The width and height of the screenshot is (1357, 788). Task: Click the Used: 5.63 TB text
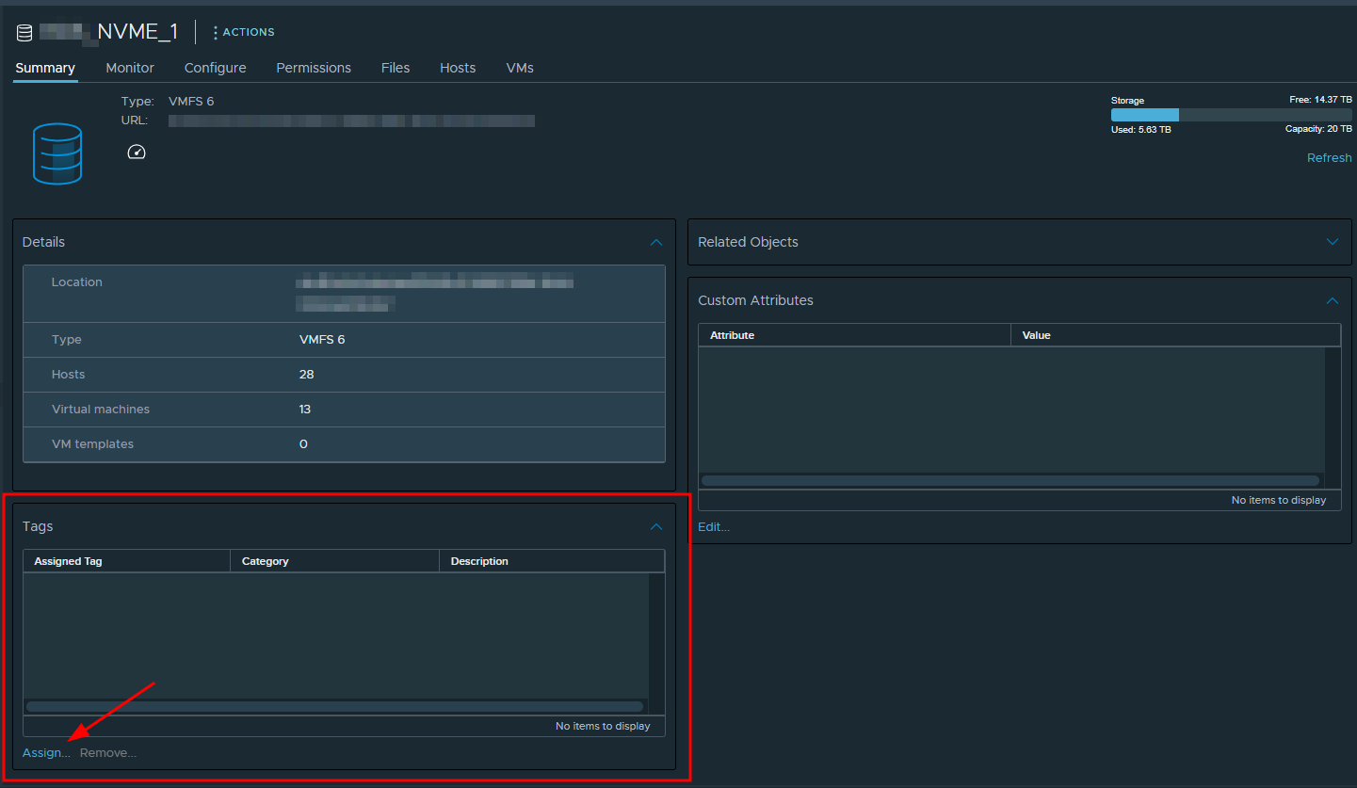1141,130
